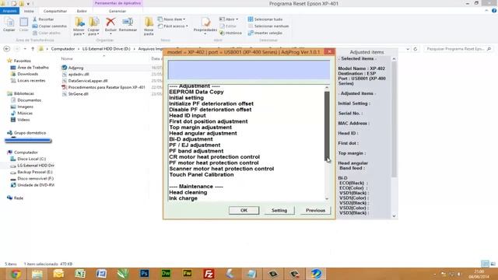Select Bi-D adjustment

(x=191, y=139)
